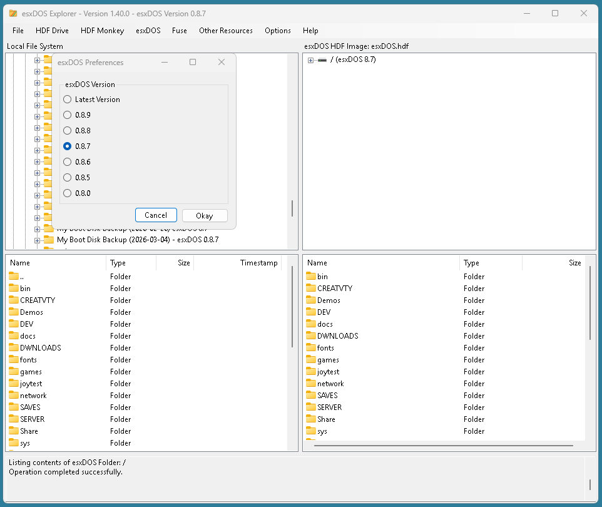Open the Fuse menu
The width and height of the screenshot is (602, 507).
click(180, 31)
